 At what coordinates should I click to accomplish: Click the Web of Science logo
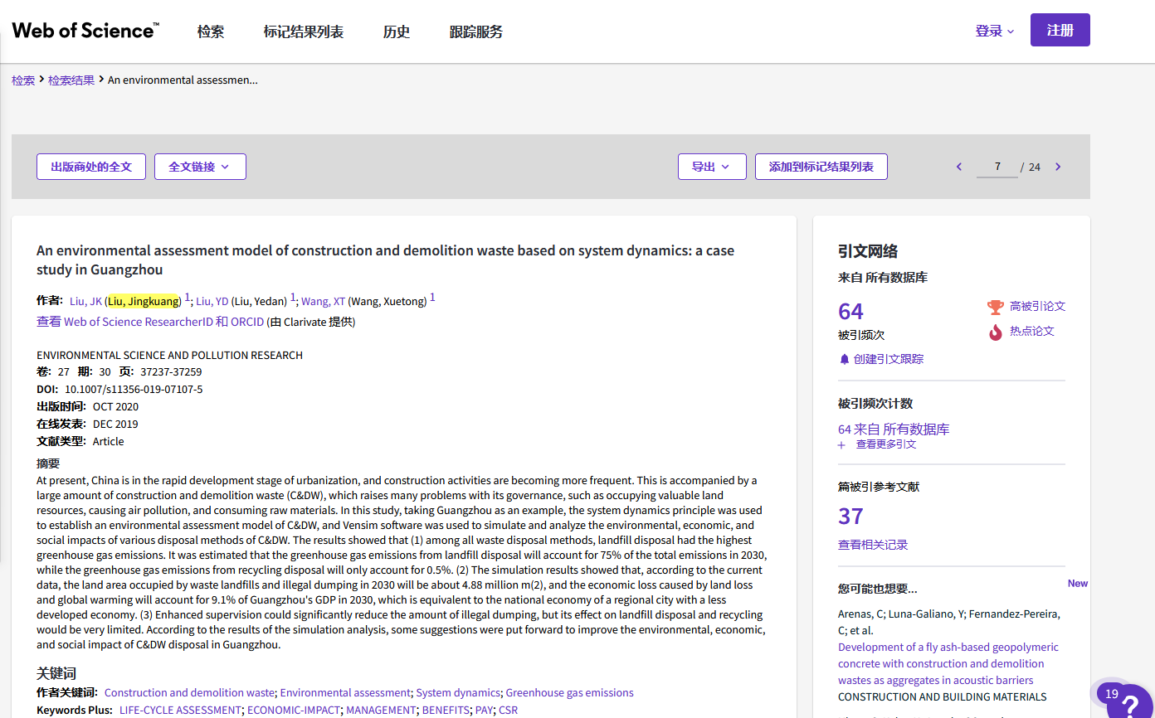(85, 31)
